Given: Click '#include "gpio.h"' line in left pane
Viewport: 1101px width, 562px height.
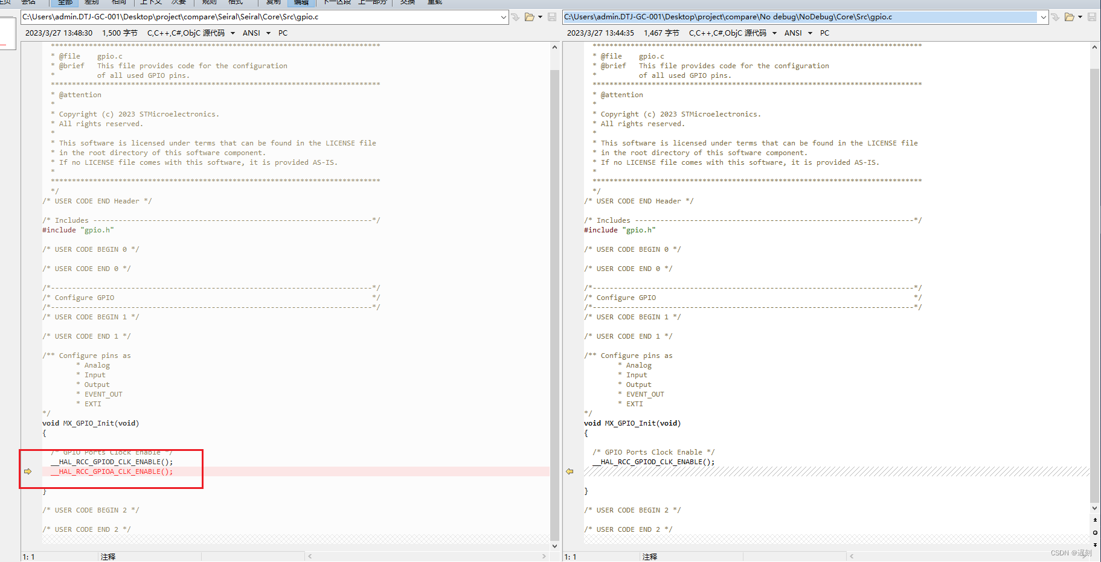Looking at the screenshot, I should click(x=78, y=230).
